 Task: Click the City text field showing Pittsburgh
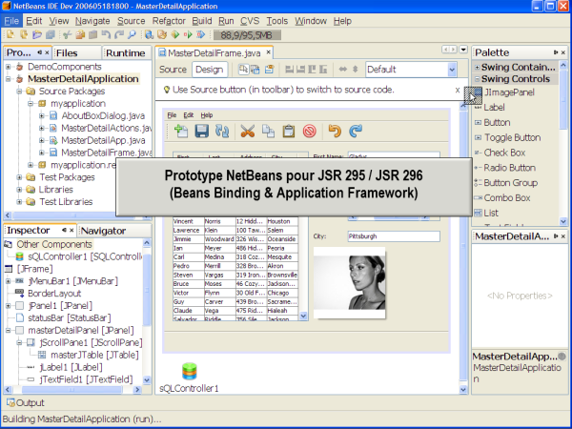[385, 236]
